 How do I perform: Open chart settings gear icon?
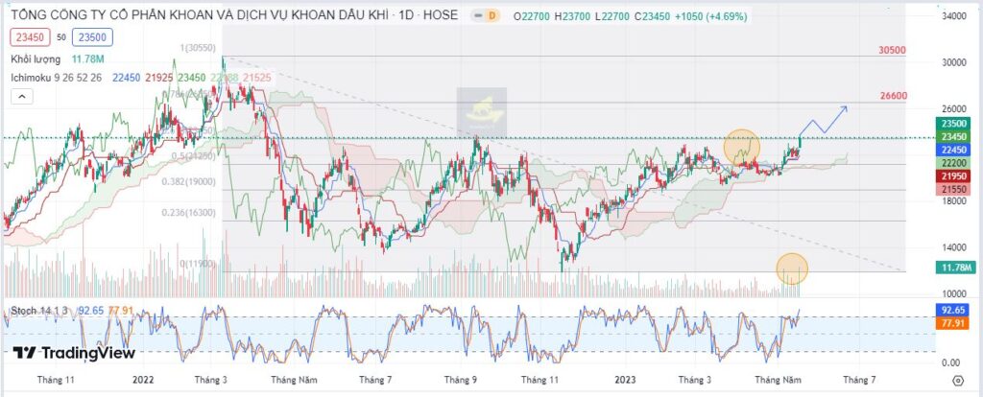pos(957,380)
